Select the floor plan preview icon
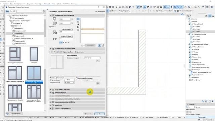This screenshot has width=215, height=121. pyautogui.click(x=78, y=19)
